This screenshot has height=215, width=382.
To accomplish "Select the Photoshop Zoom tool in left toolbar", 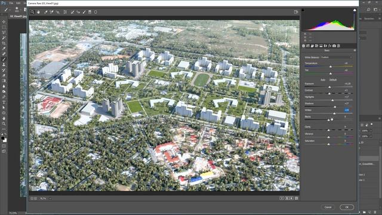I will click(x=4, y=124).
